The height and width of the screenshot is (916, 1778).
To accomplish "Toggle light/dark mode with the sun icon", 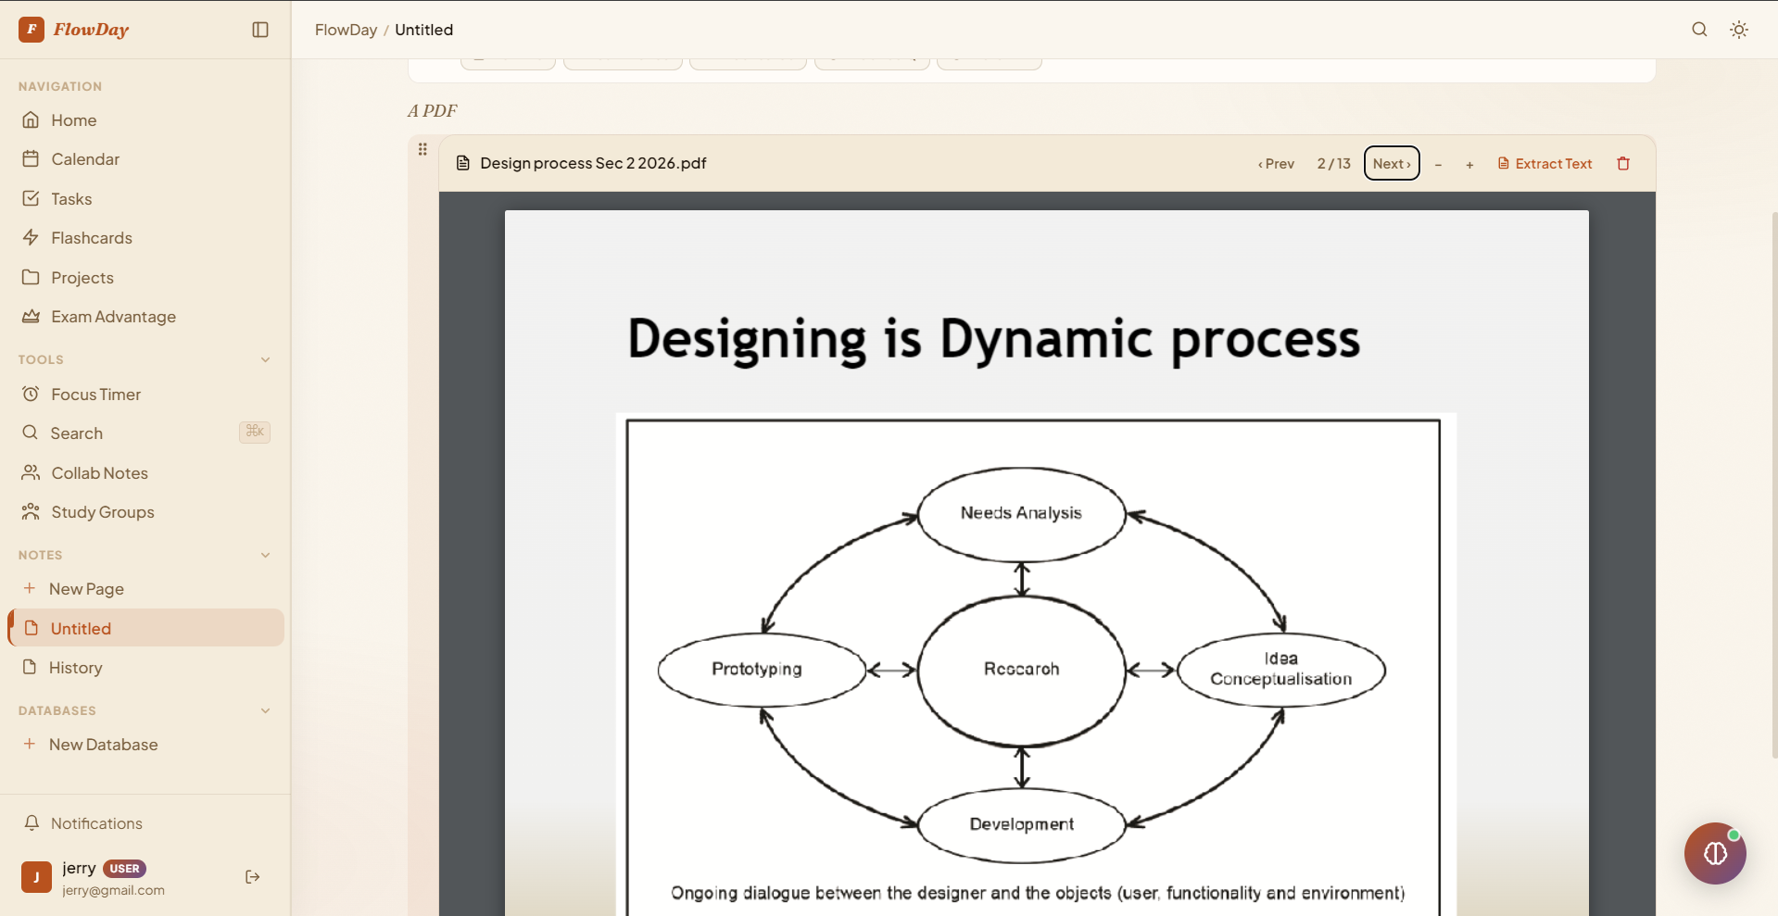I will 1739,30.
